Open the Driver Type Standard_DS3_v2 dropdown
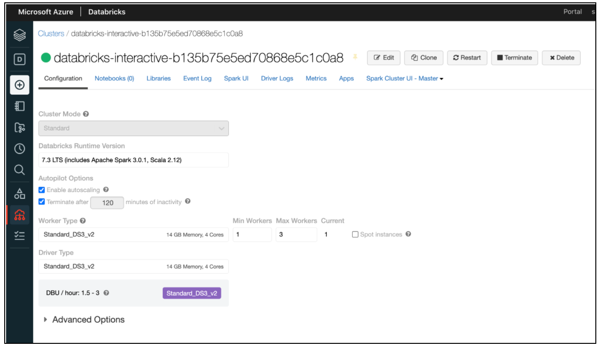601x349 pixels. [x=134, y=266]
